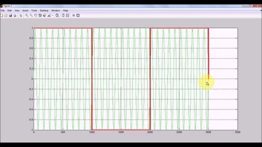Activate the Zoom In tool
Image resolution: width=262 pixels, height=147 pixels.
pyautogui.click(x=27, y=16)
